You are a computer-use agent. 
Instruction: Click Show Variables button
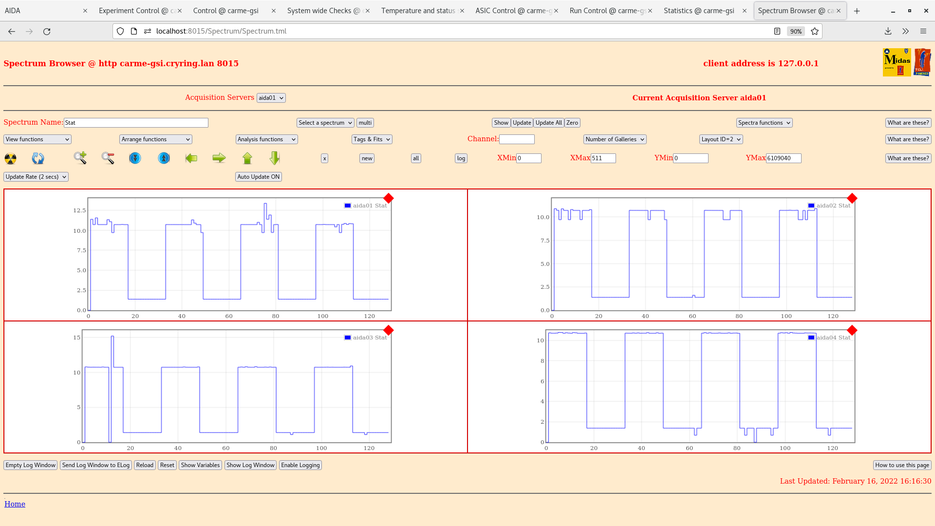click(200, 465)
